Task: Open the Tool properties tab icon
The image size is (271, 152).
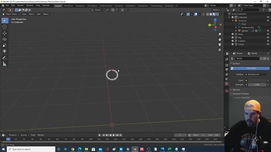Action: [227, 59]
